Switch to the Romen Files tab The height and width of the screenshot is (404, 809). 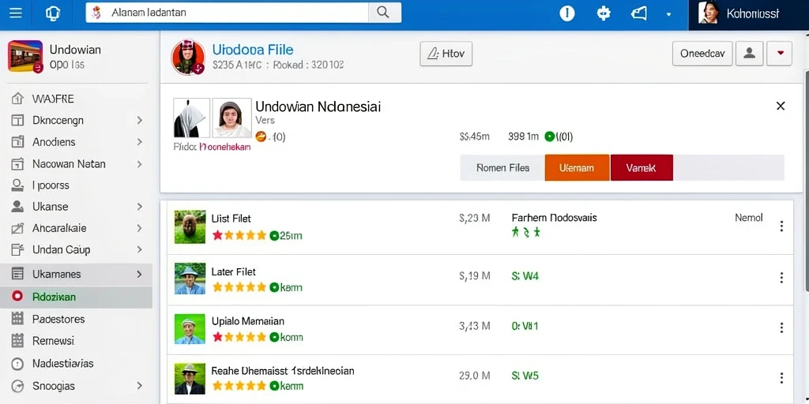502,168
